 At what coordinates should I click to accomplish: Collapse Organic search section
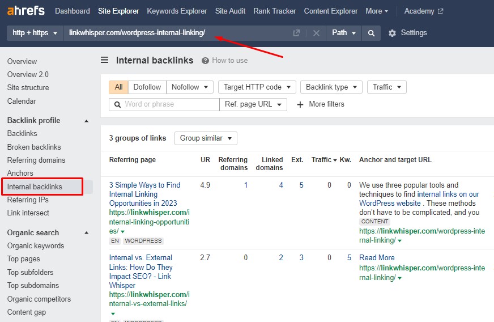click(x=87, y=233)
